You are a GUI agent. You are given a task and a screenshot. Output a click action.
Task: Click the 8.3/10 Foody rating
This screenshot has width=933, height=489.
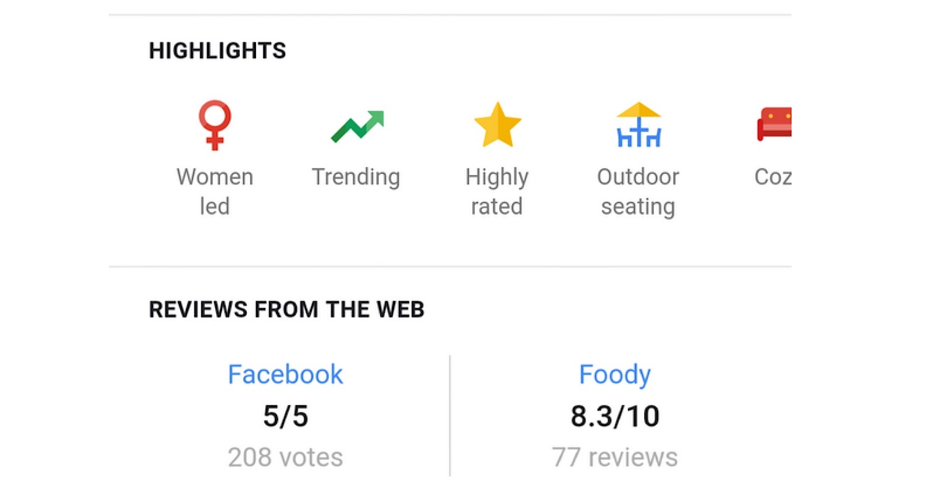615,416
